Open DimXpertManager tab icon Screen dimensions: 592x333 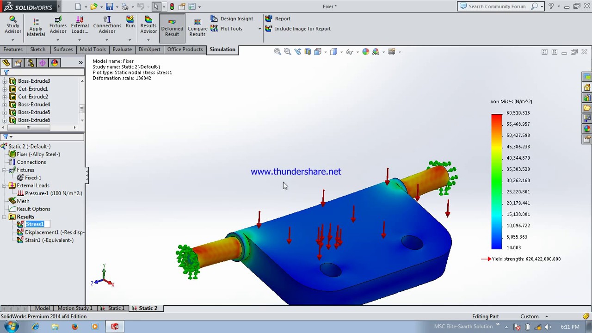coord(42,63)
